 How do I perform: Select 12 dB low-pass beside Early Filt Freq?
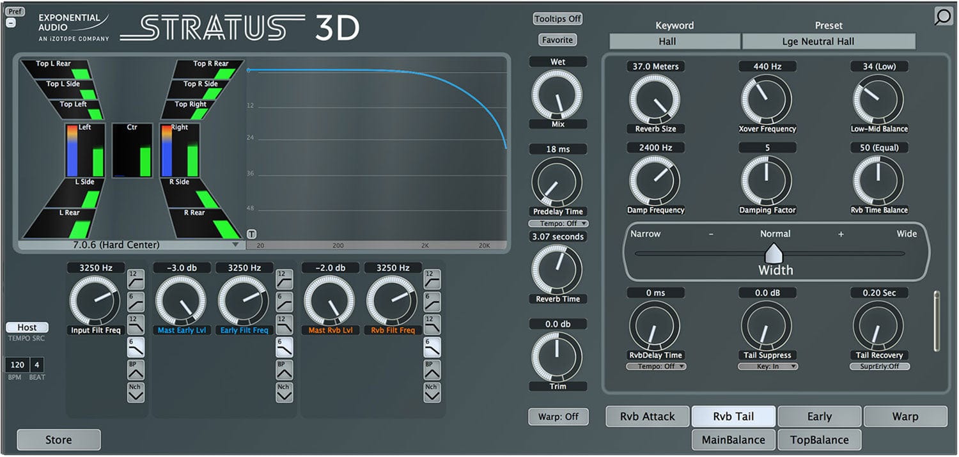click(x=285, y=324)
